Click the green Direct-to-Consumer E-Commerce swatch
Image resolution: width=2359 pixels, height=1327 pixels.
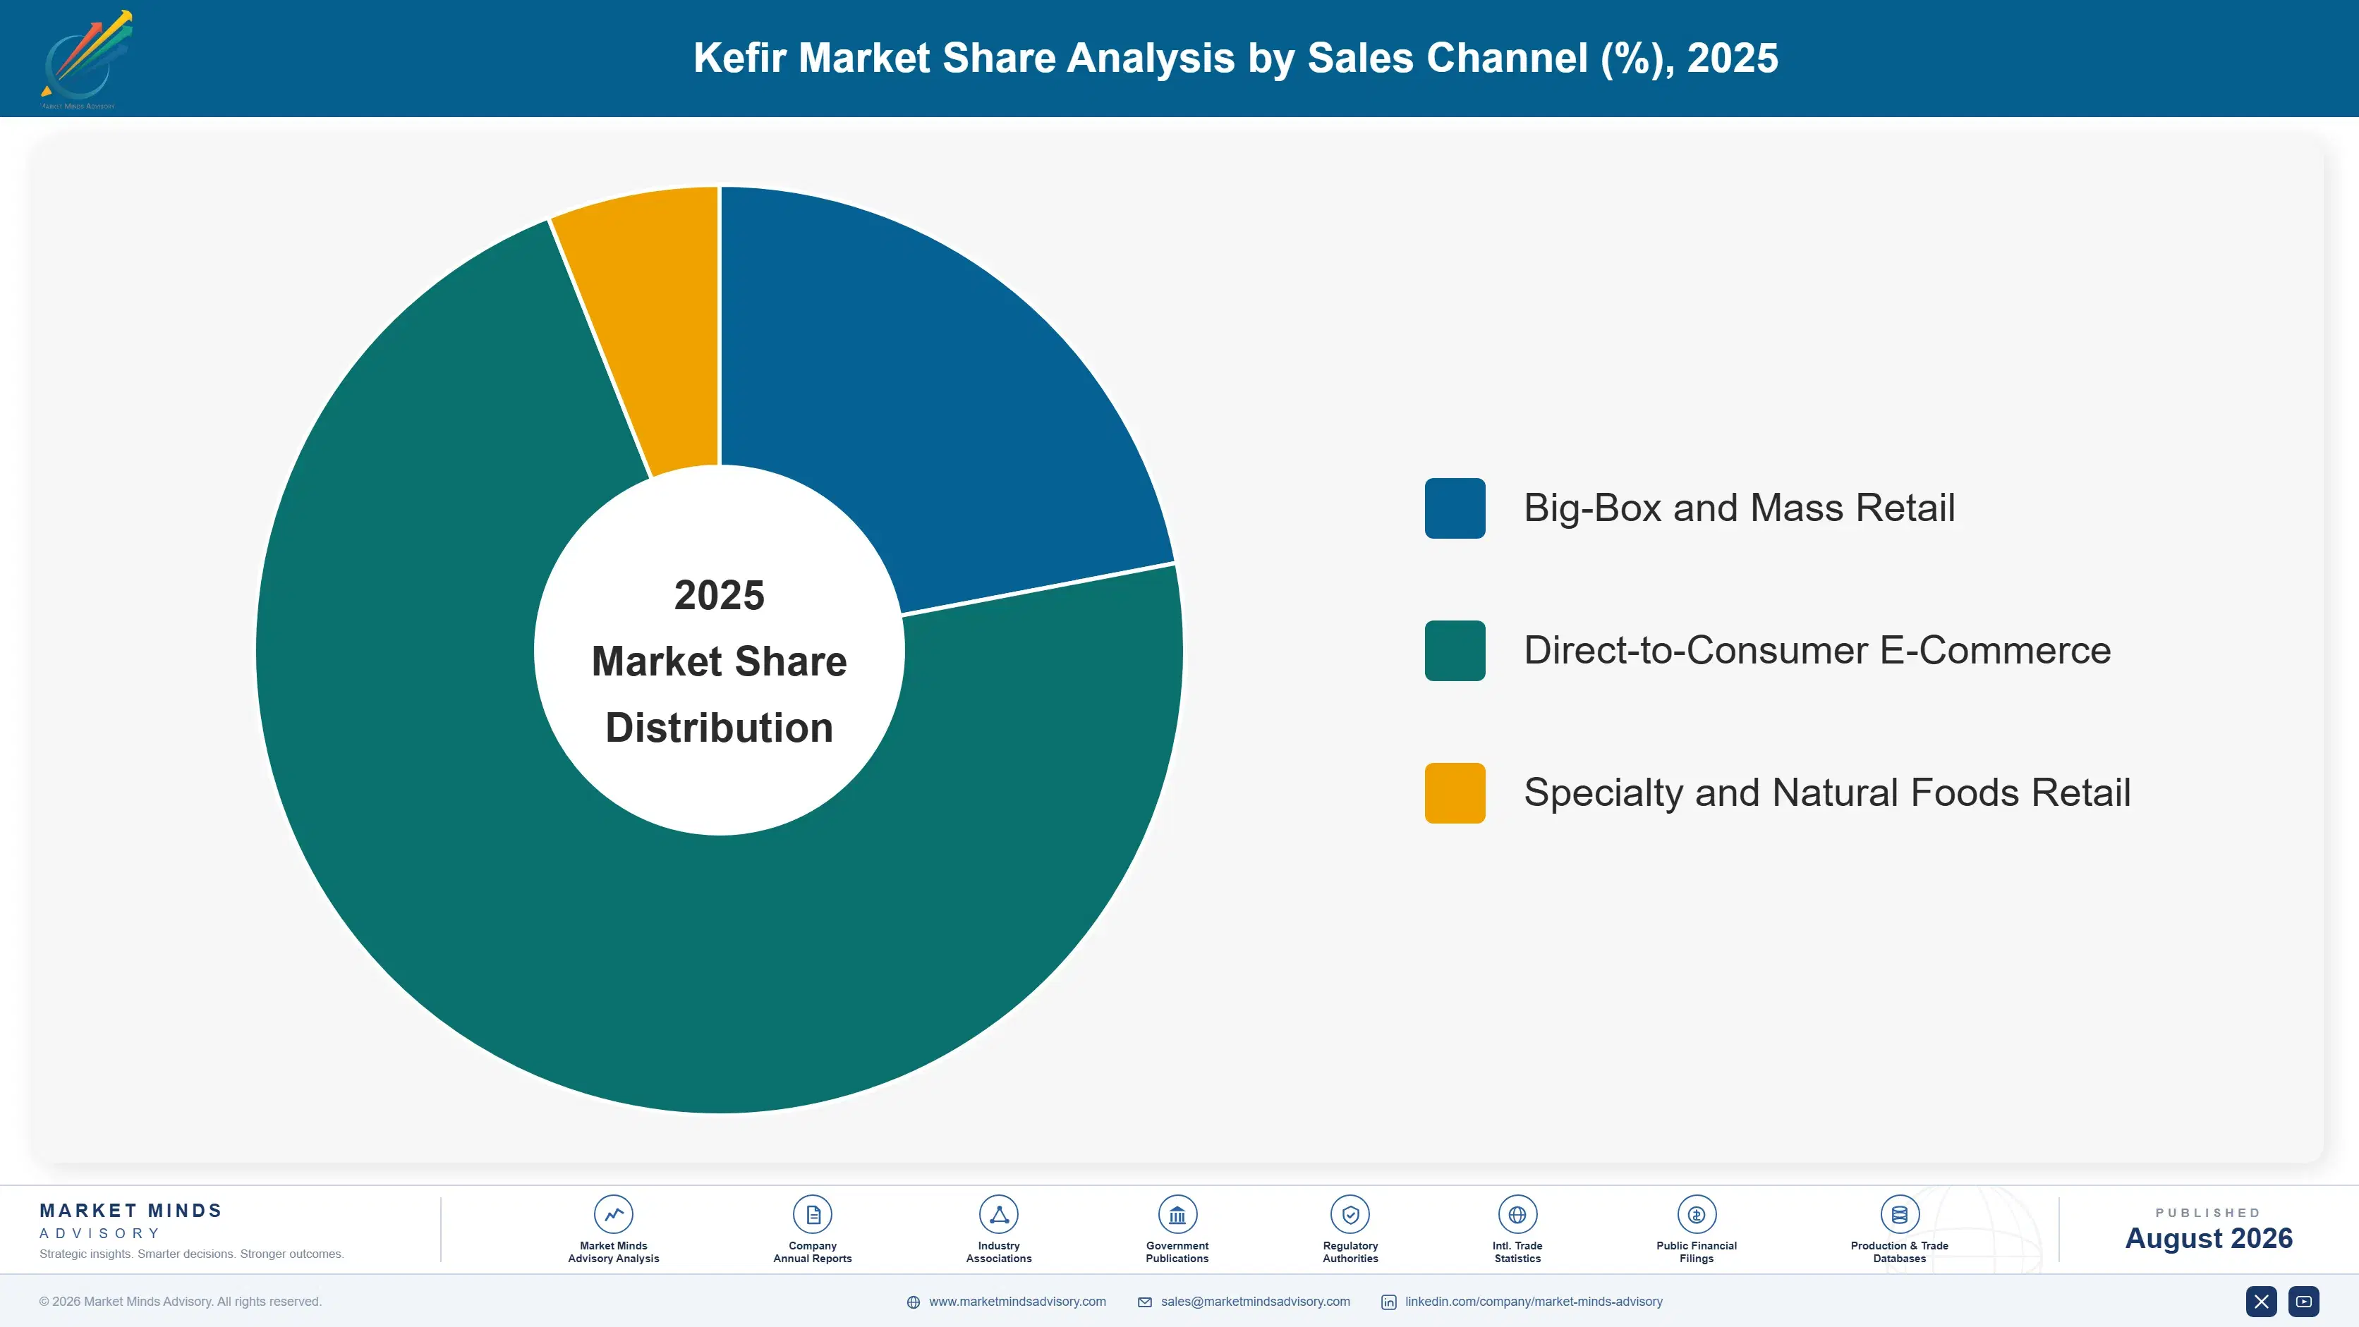point(1455,651)
